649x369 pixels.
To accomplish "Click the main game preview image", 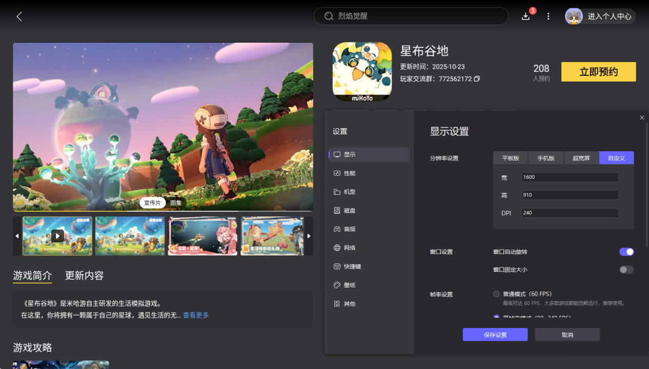I will tap(163, 127).
